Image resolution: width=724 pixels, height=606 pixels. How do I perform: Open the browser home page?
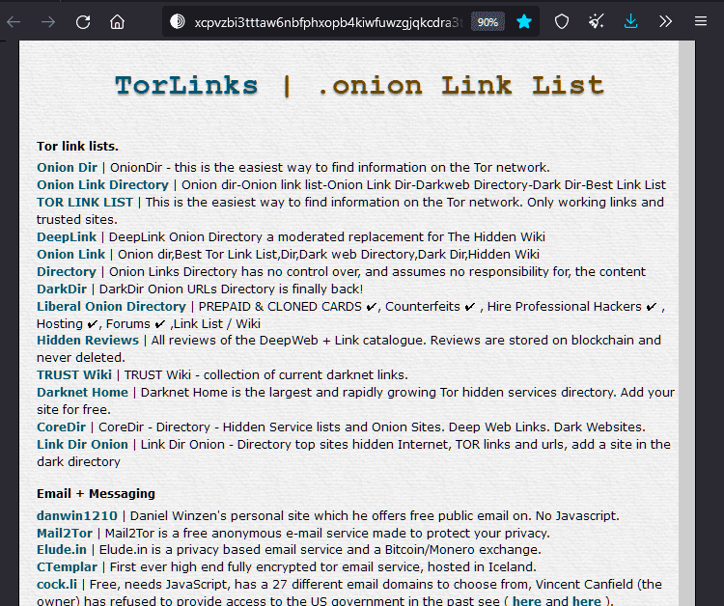[117, 21]
